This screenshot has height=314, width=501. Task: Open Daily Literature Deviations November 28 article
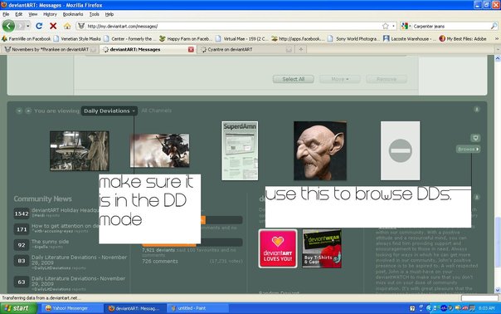point(80,260)
